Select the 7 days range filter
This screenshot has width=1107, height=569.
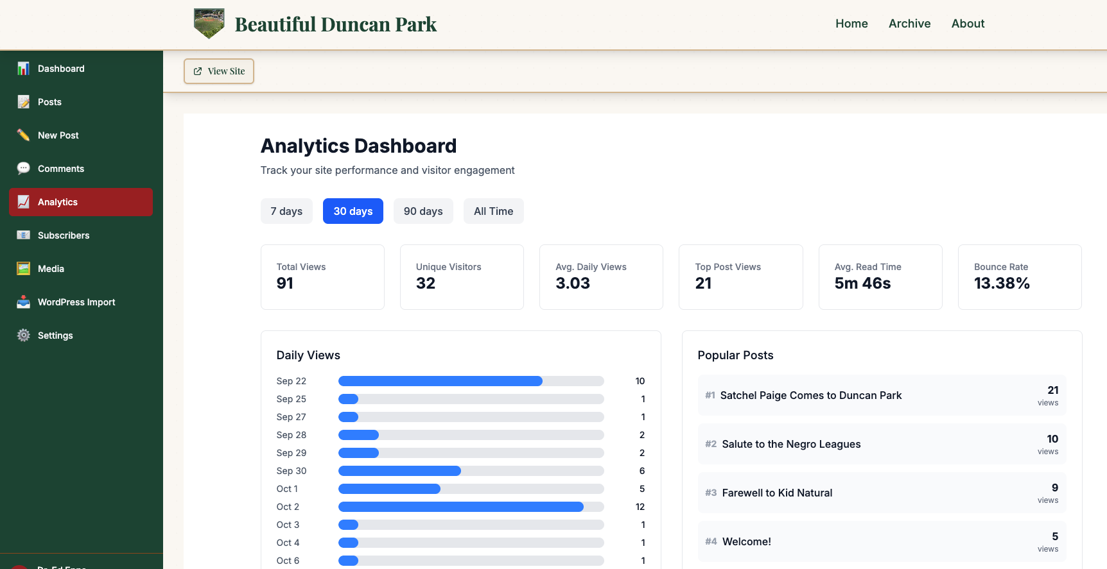[286, 211]
